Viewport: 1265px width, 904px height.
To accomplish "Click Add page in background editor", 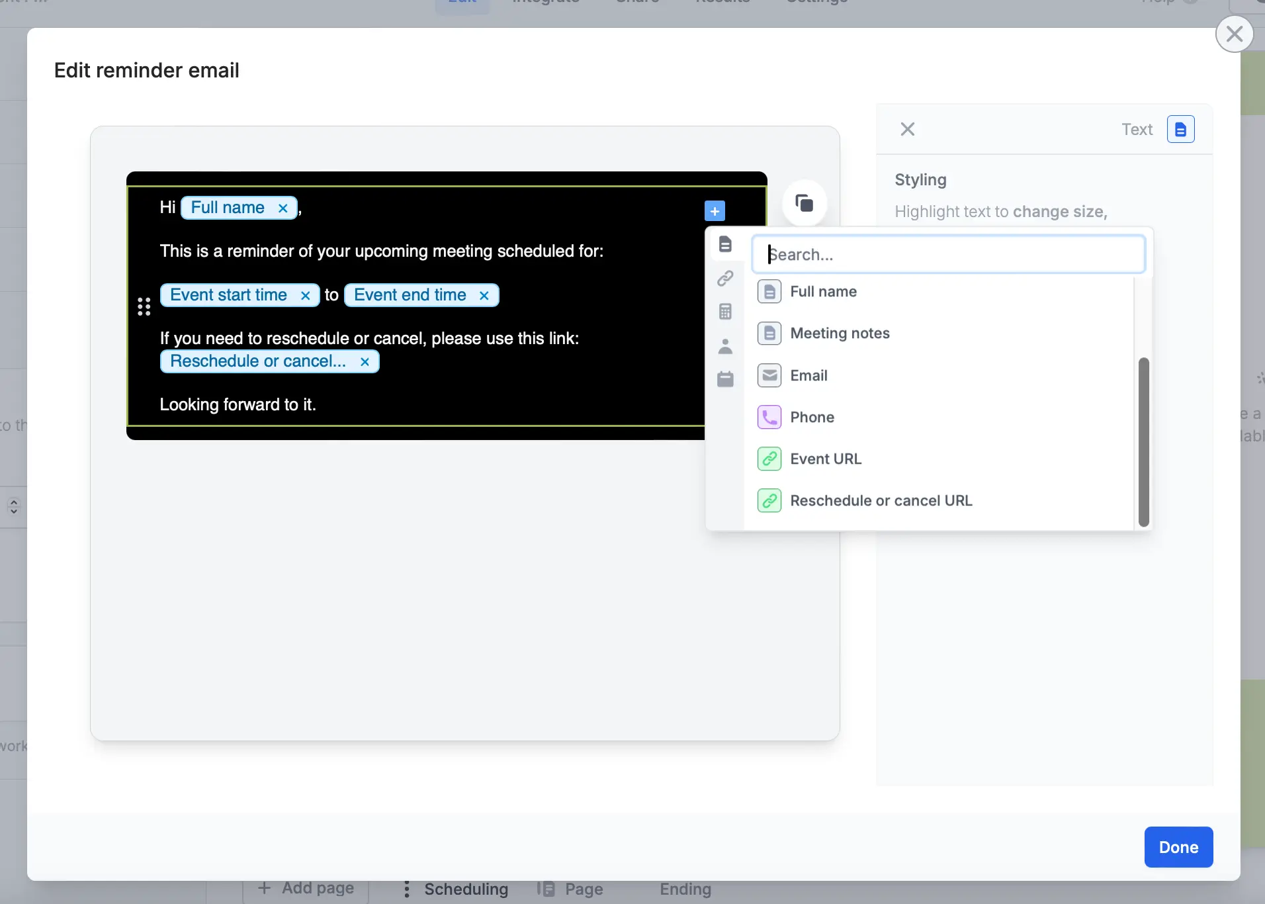I will 306,888.
